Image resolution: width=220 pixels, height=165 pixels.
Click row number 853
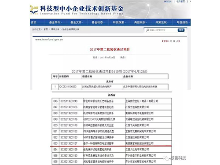(x=55, y=143)
